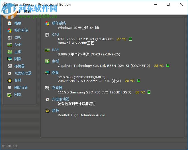188x150 pixels.
Task: Select Gigabyte B85M-D2V-SI motherboard text
Action: point(104,66)
